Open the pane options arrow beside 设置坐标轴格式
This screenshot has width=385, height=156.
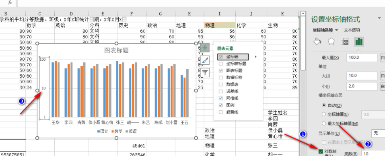pyautogui.click(x=380, y=18)
